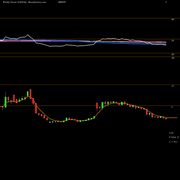Click the '20' price axis label
This screenshot has height=180, width=180.
click(173, 54)
